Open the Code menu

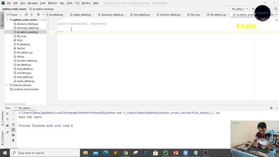43,3
